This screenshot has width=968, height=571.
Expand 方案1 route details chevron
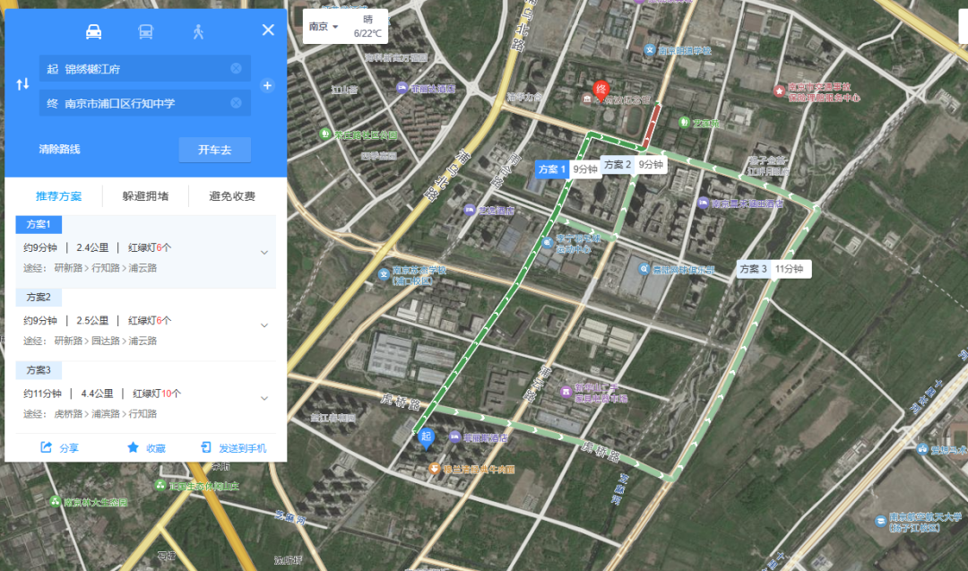point(264,253)
